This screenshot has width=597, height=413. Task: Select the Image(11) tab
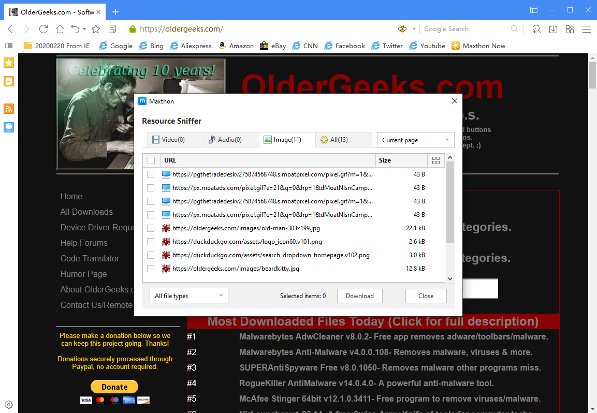tap(287, 140)
